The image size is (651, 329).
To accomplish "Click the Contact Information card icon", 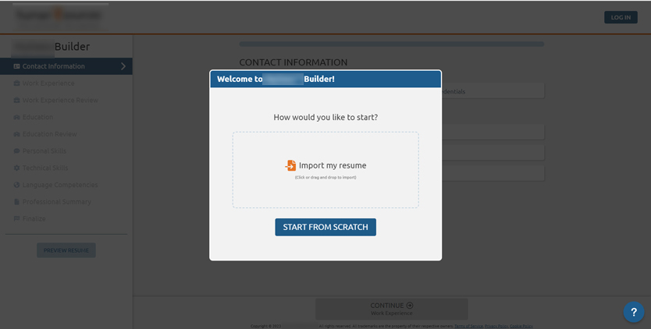I will [16, 66].
